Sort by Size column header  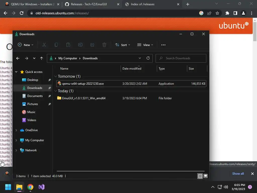point(191,69)
